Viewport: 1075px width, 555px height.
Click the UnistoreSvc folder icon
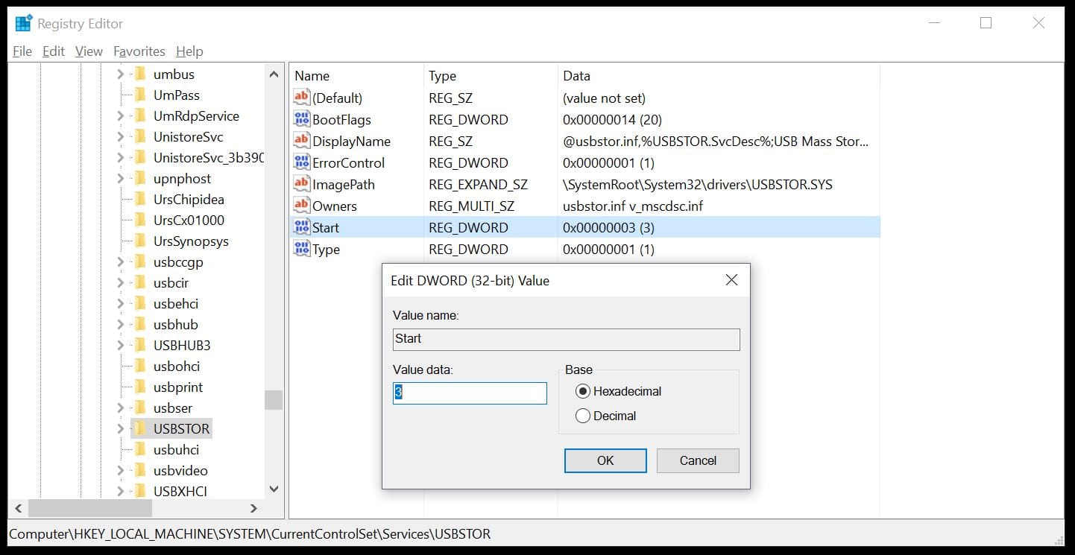(139, 136)
